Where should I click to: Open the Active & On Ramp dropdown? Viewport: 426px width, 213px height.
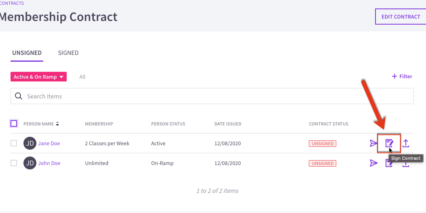coord(38,77)
